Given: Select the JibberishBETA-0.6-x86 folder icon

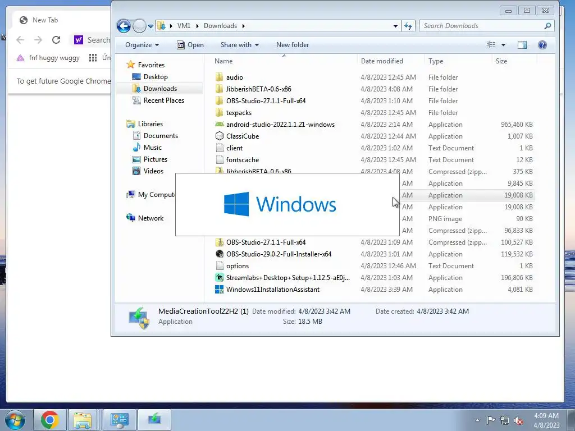Looking at the screenshot, I should tap(220, 89).
